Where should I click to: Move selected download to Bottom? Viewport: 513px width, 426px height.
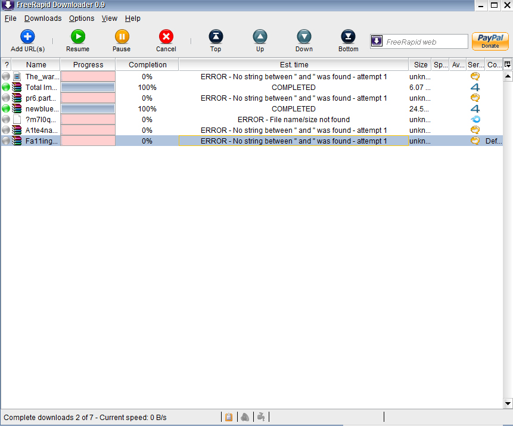(x=349, y=38)
